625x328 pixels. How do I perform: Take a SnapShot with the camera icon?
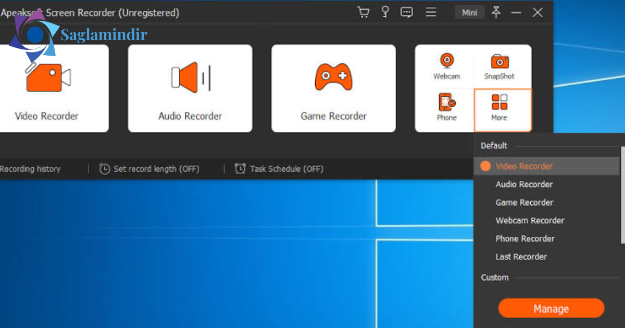click(499, 66)
